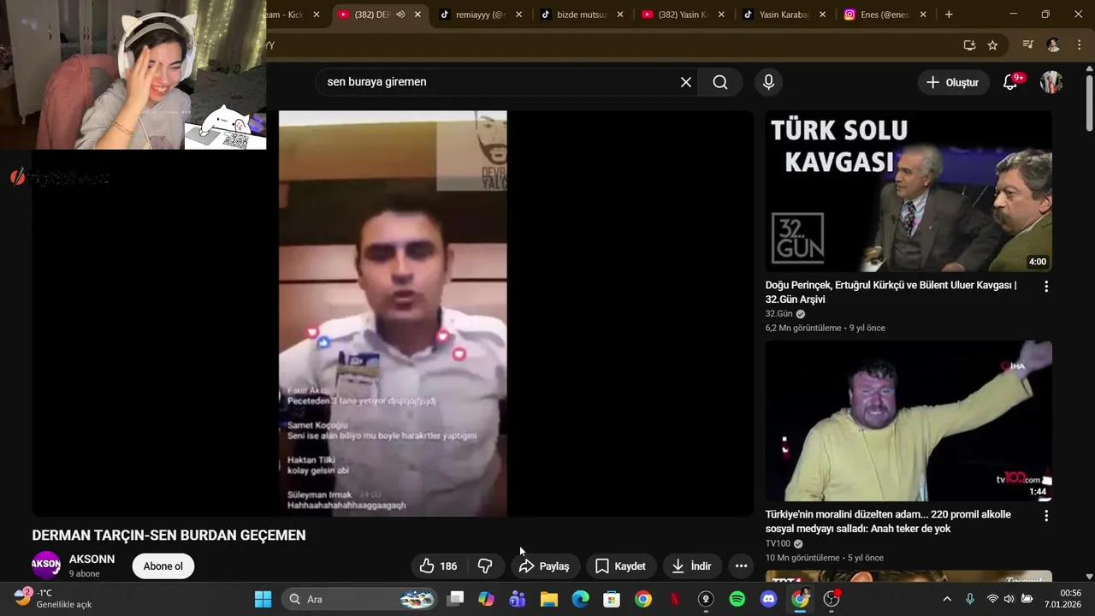Viewport: 1095px width, 616px height.
Task: Open YouTube notifications bell
Action: tap(1010, 83)
